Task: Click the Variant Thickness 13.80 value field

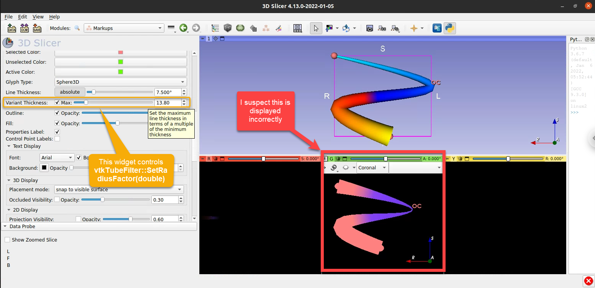Action: tap(168, 103)
